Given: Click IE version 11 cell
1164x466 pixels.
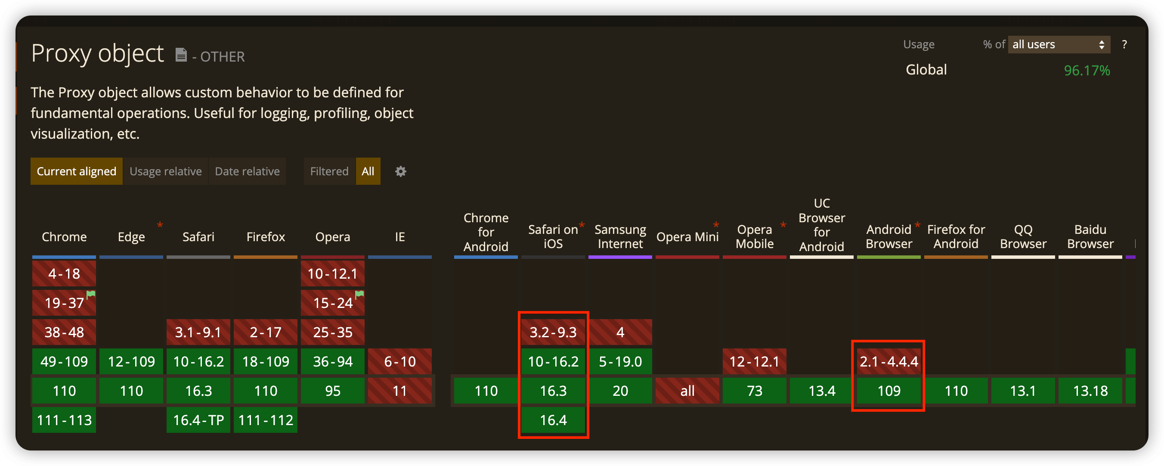Looking at the screenshot, I should click(x=400, y=391).
